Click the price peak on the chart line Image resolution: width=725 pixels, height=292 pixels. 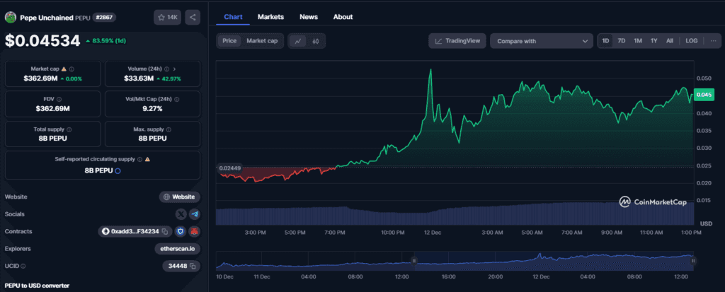click(x=430, y=70)
